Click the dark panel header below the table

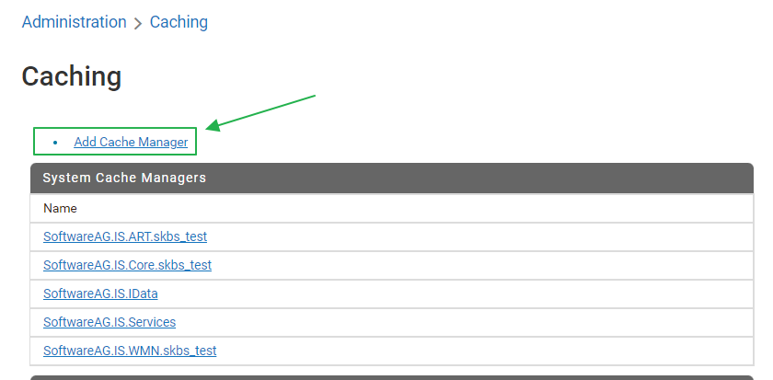[x=391, y=376]
